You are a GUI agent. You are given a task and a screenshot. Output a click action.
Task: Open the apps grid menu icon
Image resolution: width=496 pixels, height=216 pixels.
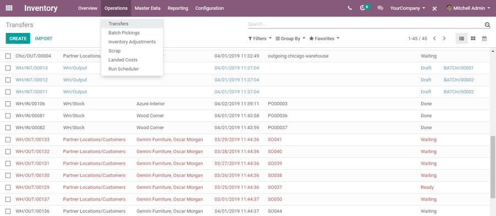point(9,8)
